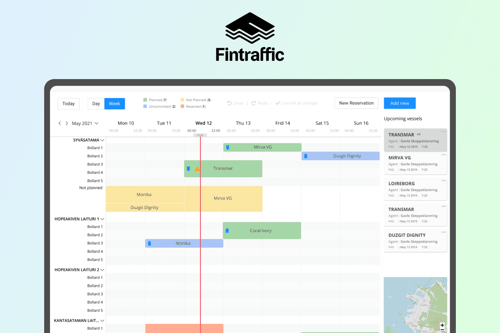Screen dimensions: 500x333
Task: Collapse the KANTASATAMAN LAIT... group
Action: (102, 321)
